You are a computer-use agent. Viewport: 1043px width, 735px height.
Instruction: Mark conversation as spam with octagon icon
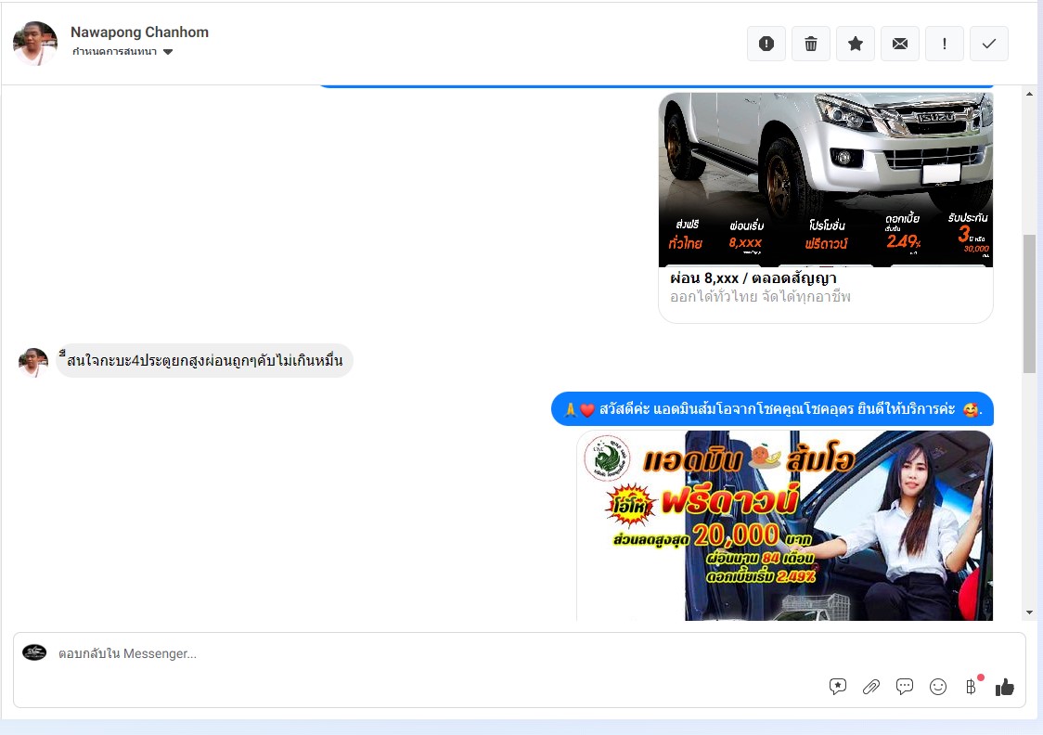tap(766, 44)
